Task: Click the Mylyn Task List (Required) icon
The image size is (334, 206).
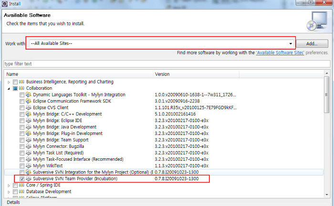Action: point(29,153)
